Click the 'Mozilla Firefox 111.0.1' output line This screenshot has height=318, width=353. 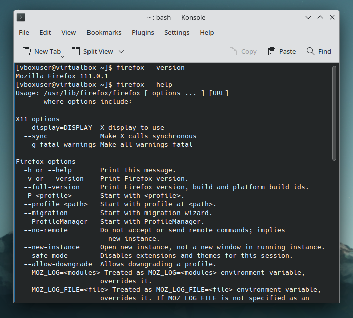[x=62, y=76]
